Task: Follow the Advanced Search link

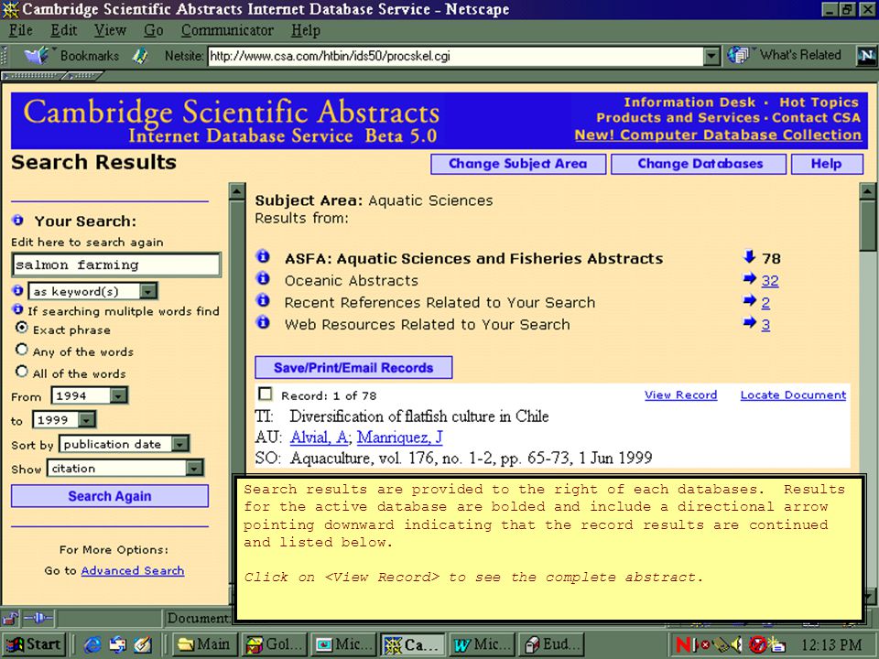Action: point(133,570)
